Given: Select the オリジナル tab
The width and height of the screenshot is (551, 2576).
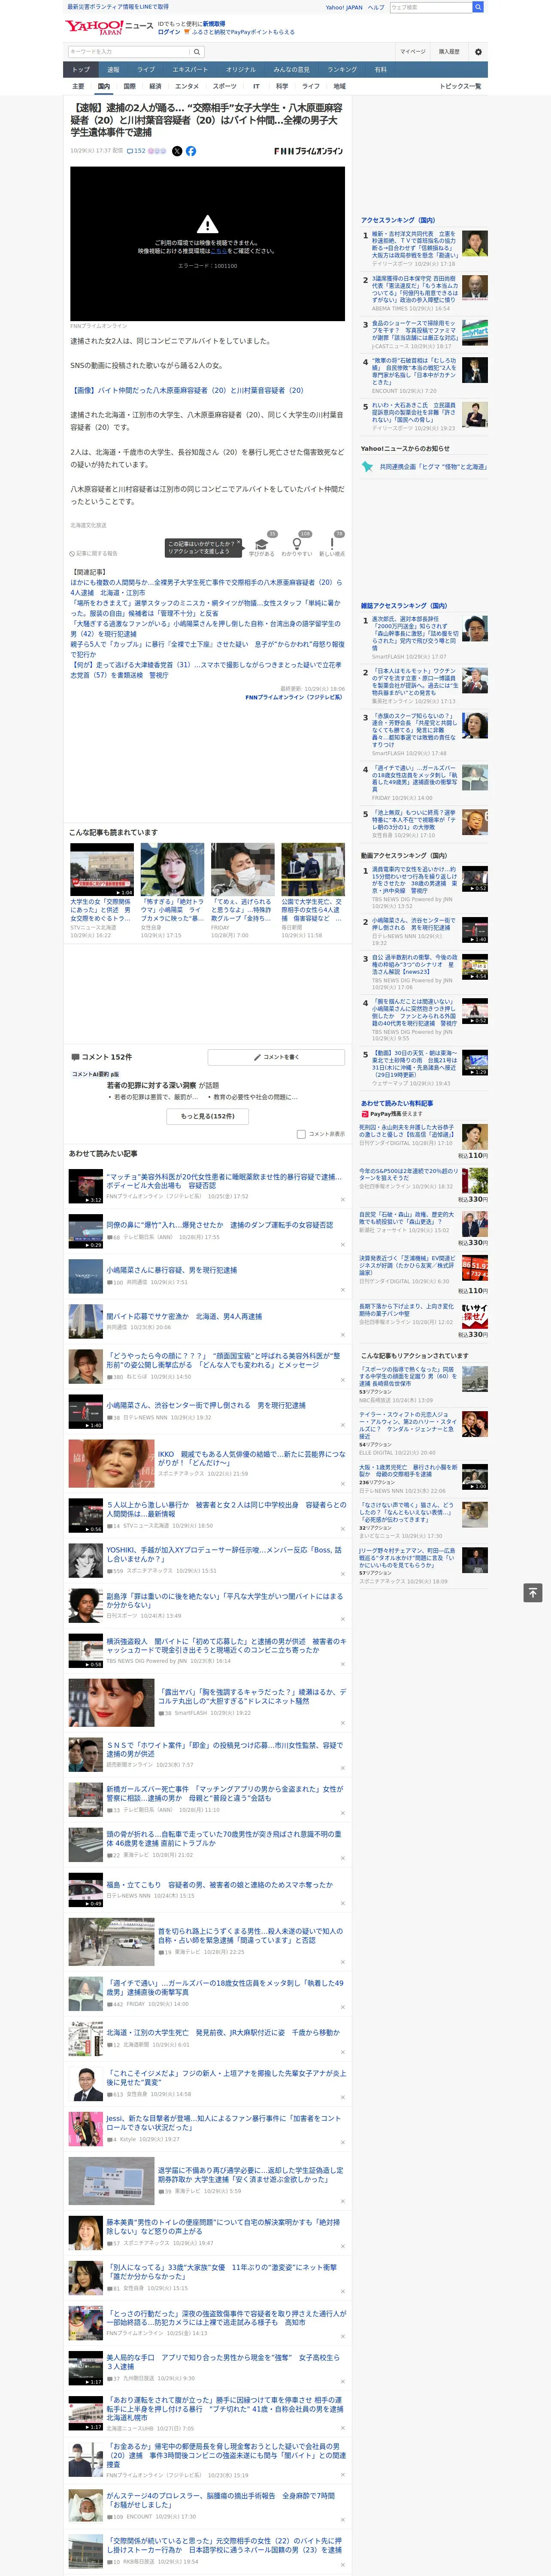Looking at the screenshot, I should [x=241, y=69].
